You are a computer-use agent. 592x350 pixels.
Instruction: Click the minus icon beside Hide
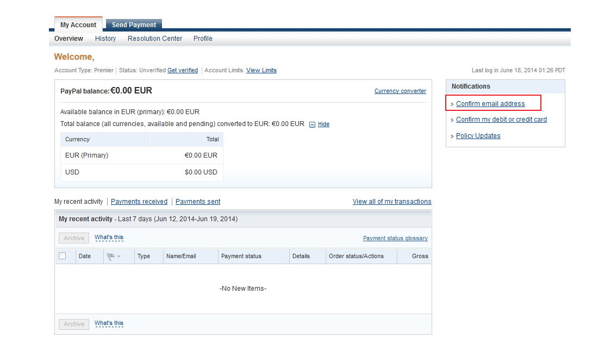click(x=312, y=124)
